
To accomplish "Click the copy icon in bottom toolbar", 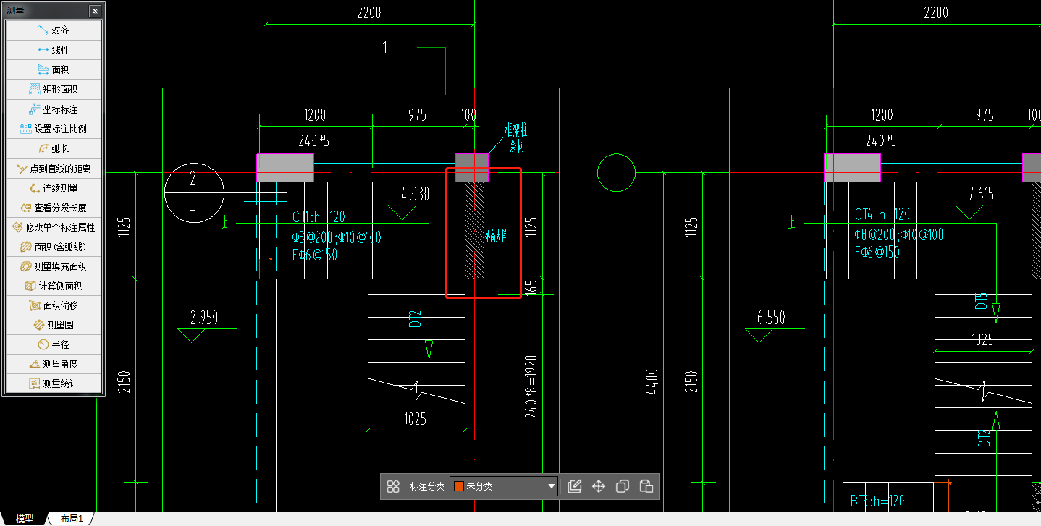I will tap(622, 486).
